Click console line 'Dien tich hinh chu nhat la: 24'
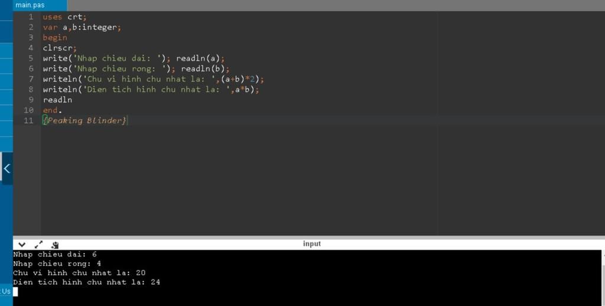The image size is (605, 306). tap(86, 282)
